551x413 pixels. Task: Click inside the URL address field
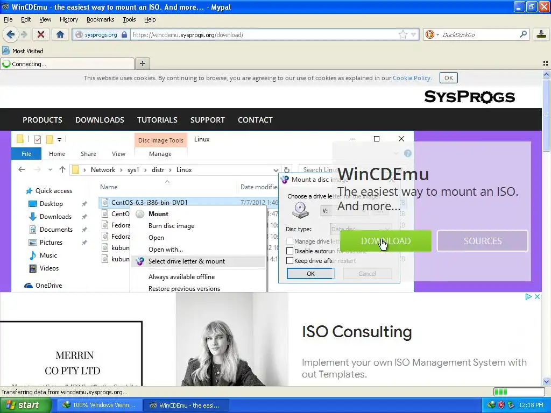(264, 35)
